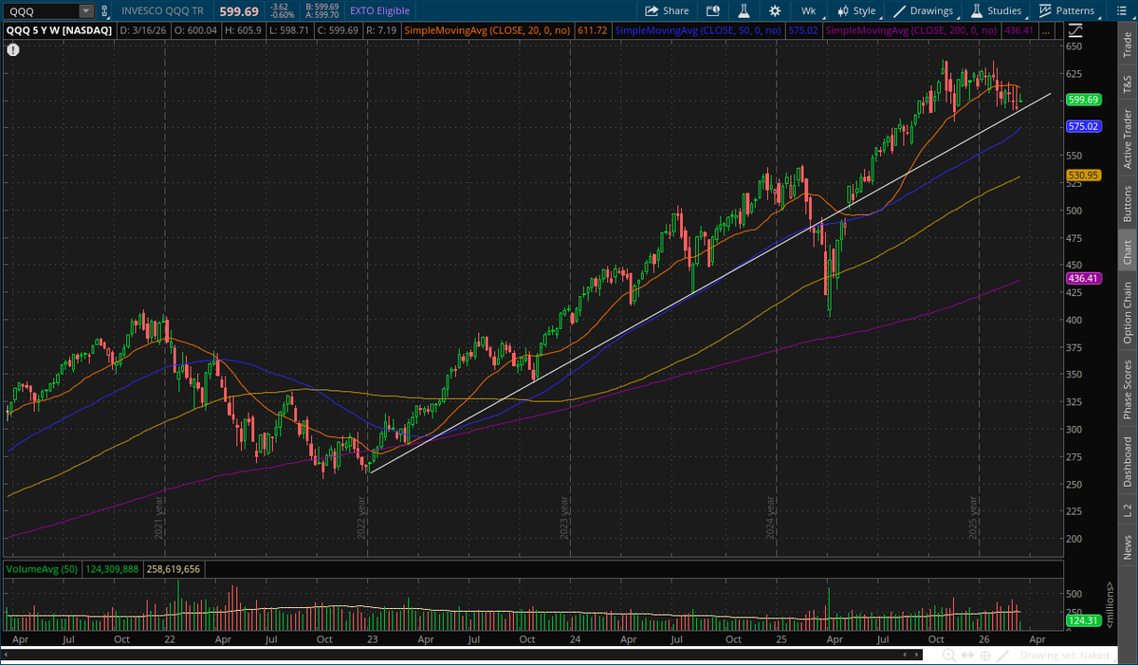Click the date field D: 3/16/26
Viewport: 1138px width, 665px height.
(x=145, y=31)
